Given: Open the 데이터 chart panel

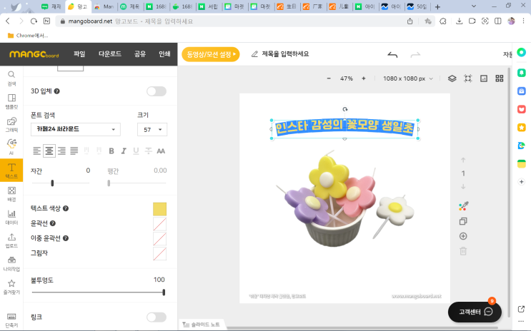Looking at the screenshot, I should click(x=11, y=217).
